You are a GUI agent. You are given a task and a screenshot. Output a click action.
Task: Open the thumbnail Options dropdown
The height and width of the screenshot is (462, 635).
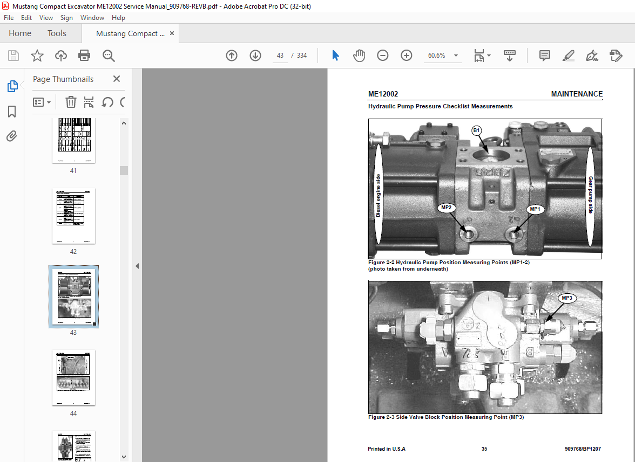point(42,102)
